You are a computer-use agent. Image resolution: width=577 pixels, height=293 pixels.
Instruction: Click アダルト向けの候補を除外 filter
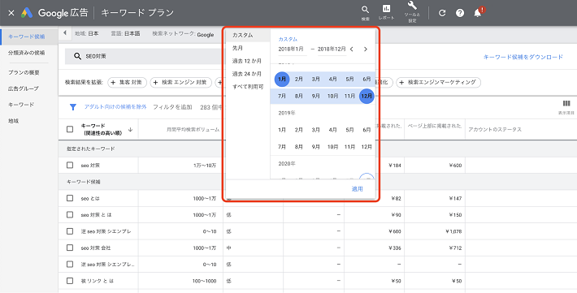115,107
